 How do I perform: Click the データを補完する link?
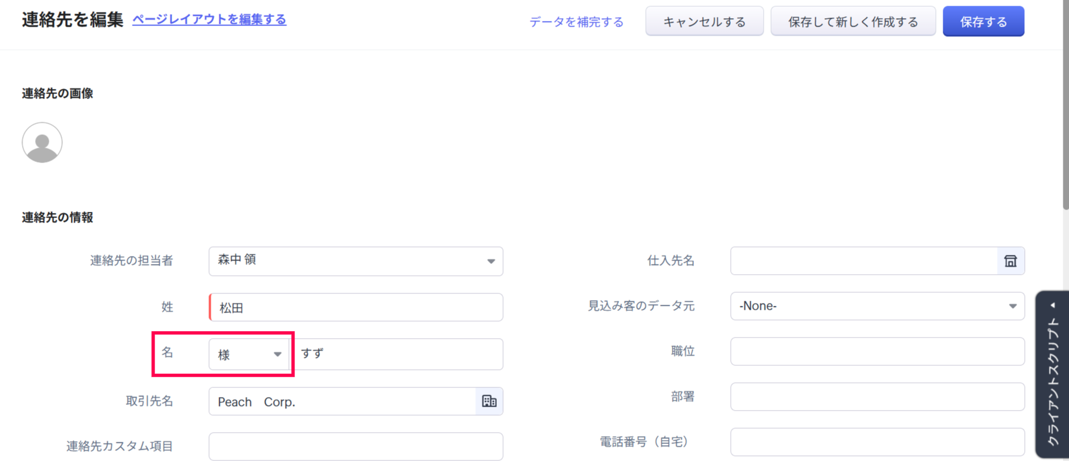pyautogui.click(x=576, y=22)
